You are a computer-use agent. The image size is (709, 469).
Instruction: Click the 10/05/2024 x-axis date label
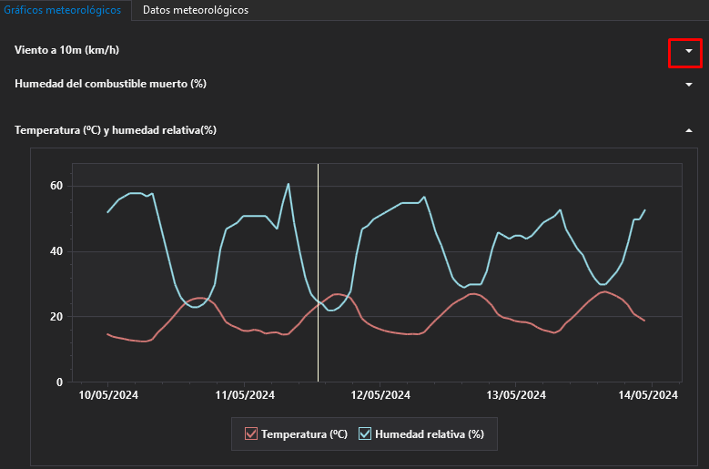click(x=108, y=395)
